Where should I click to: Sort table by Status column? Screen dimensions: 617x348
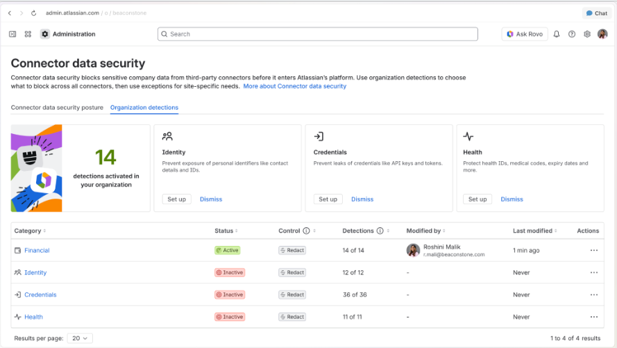pos(226,231)
